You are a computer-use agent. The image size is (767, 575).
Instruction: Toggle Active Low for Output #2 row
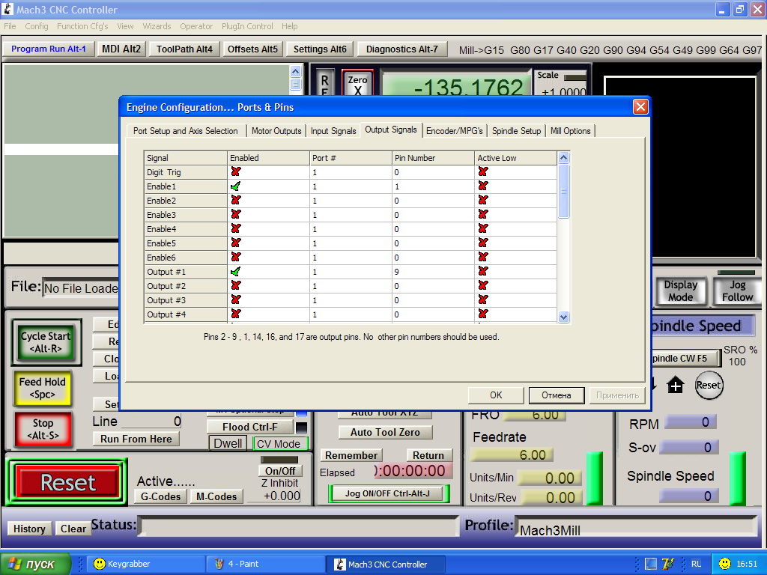coord(483,285)
